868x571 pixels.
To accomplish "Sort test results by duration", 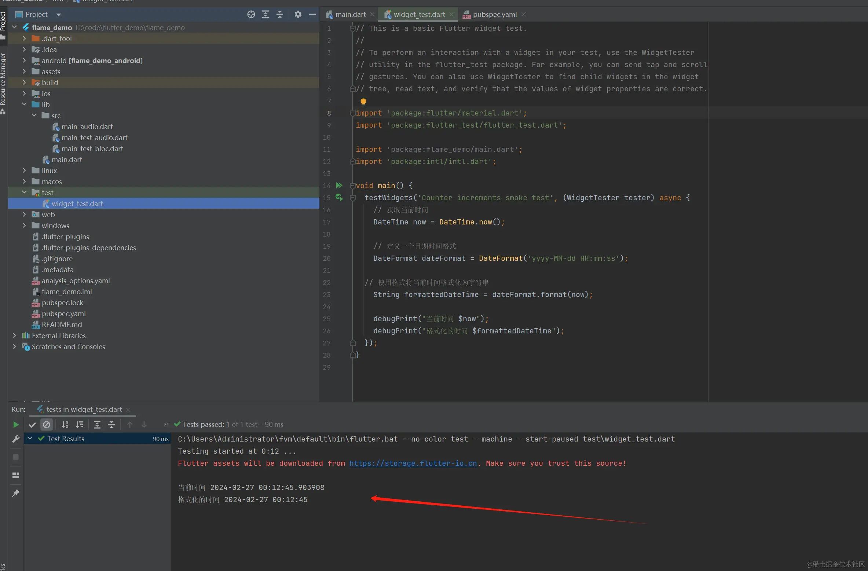I will click(x=79, y=424).
